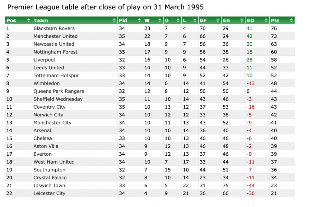The height and width of the screenshot is (207, 311).
Task: Click Liverpool in the table
Action: tap(44, 60)
